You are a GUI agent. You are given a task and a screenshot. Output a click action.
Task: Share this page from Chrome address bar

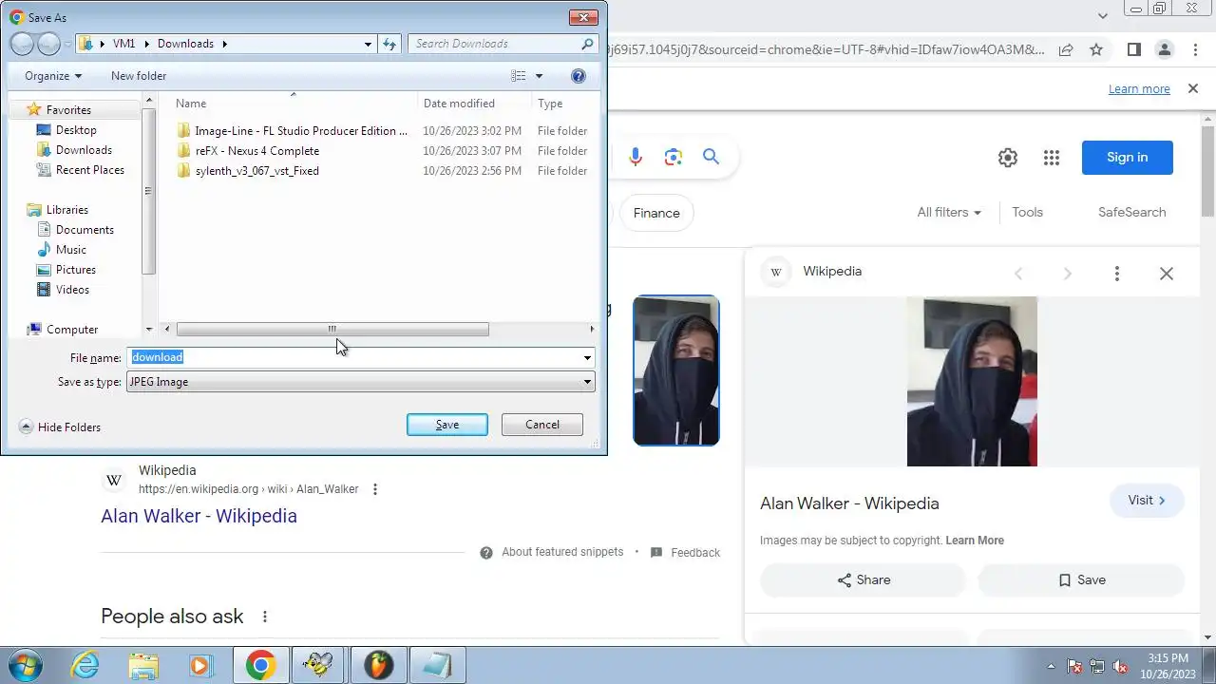[1066, 49]
